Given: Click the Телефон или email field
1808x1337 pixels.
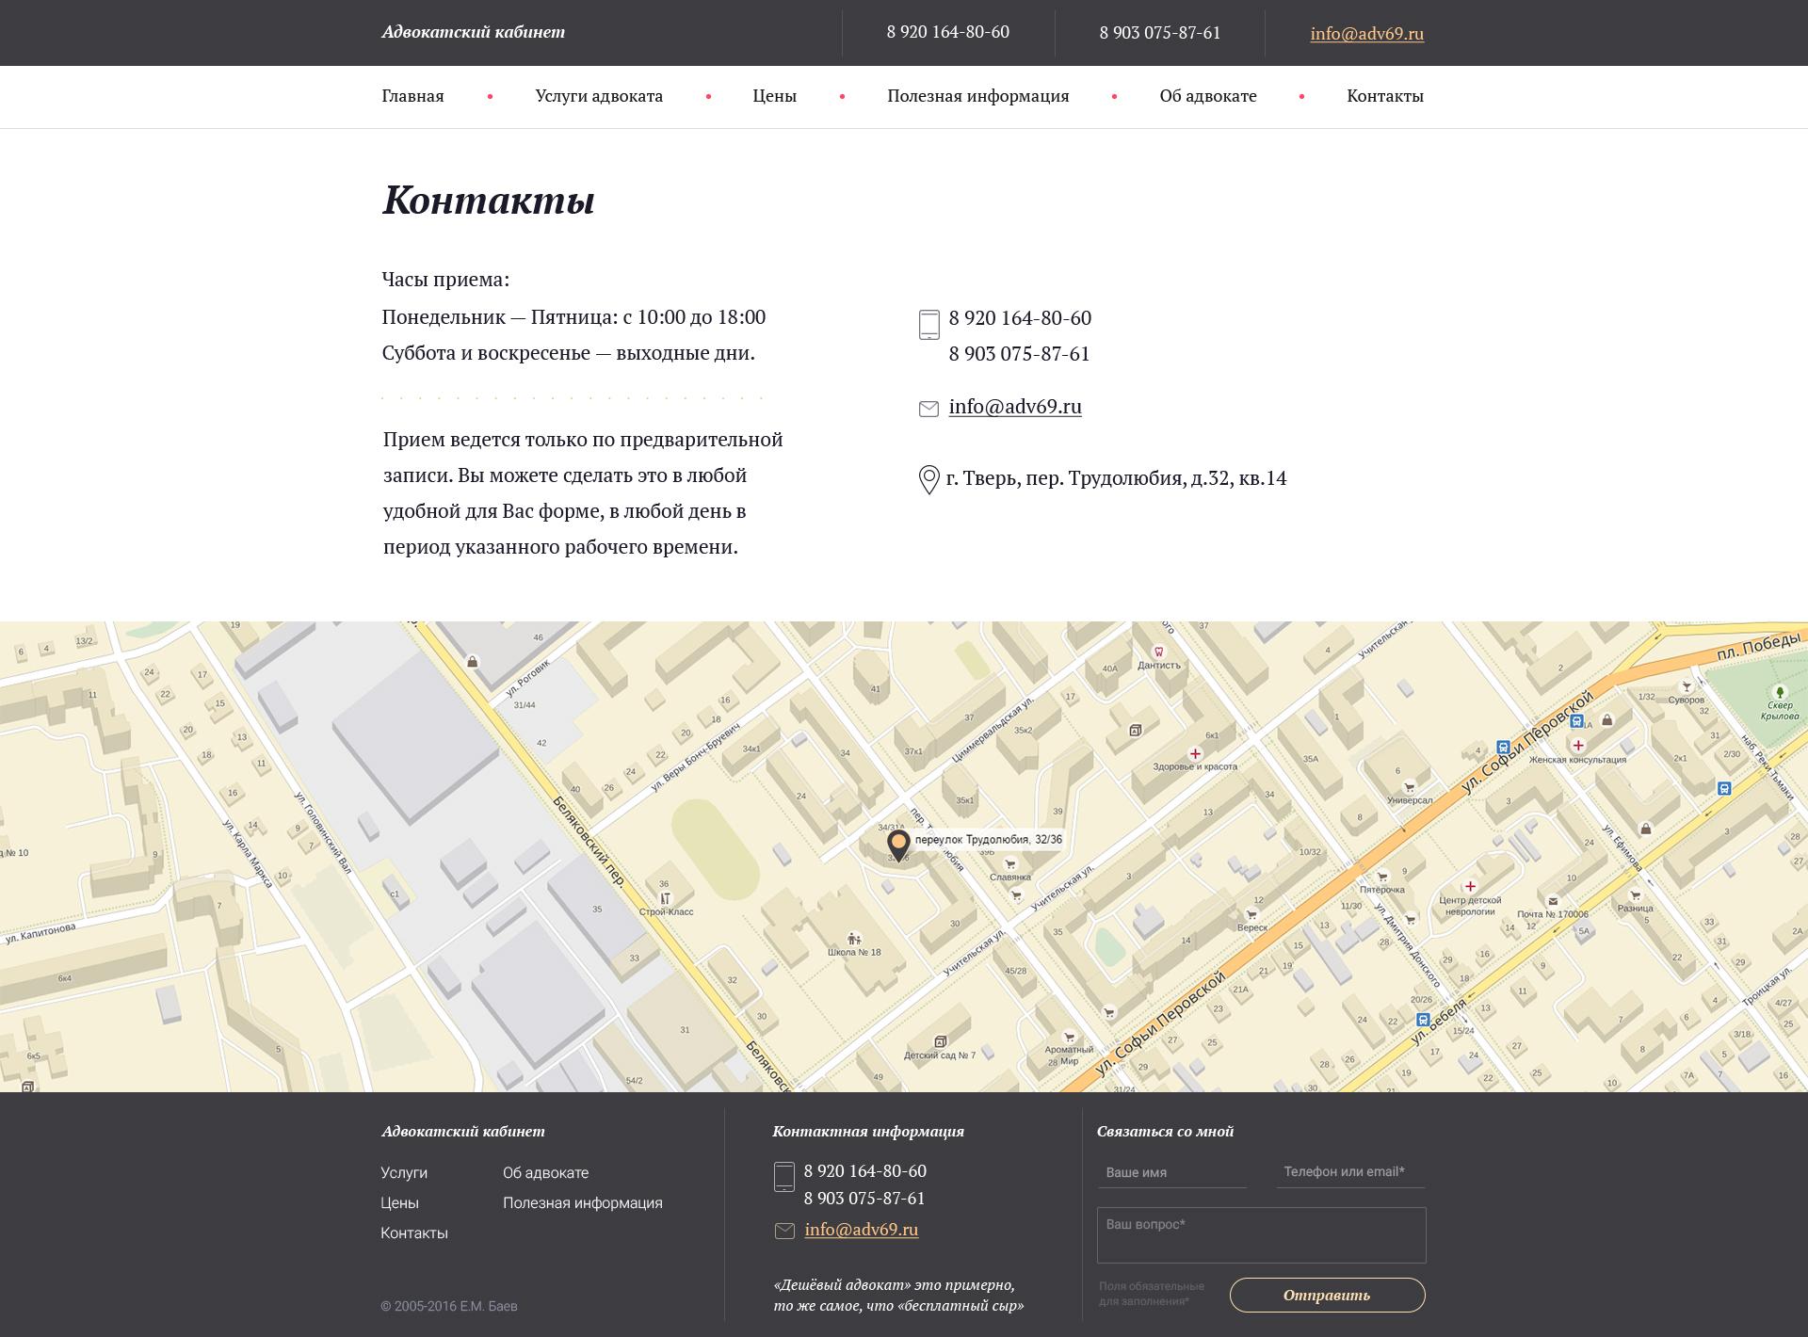Looking at the screenshot, I should click(x=1350, y=1172).
